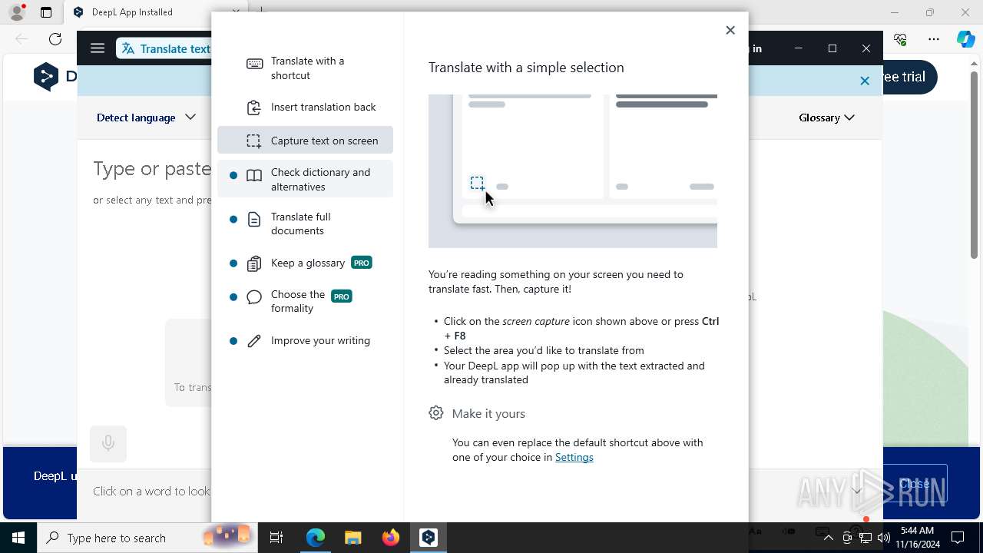Open the Windows Start menu

pos(18,538)
